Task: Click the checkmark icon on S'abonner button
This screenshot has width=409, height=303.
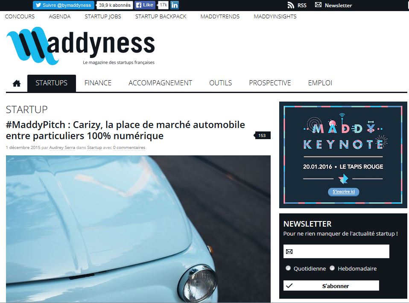Action: click(289, 286)
